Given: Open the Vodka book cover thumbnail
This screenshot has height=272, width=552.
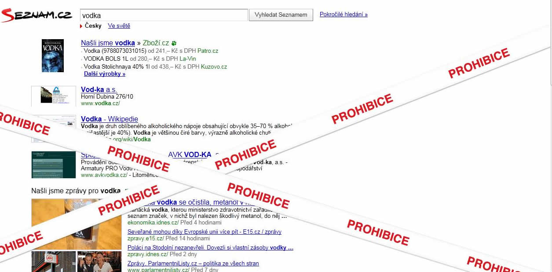Looking at the screenshot, I should [x=53, y=55].
